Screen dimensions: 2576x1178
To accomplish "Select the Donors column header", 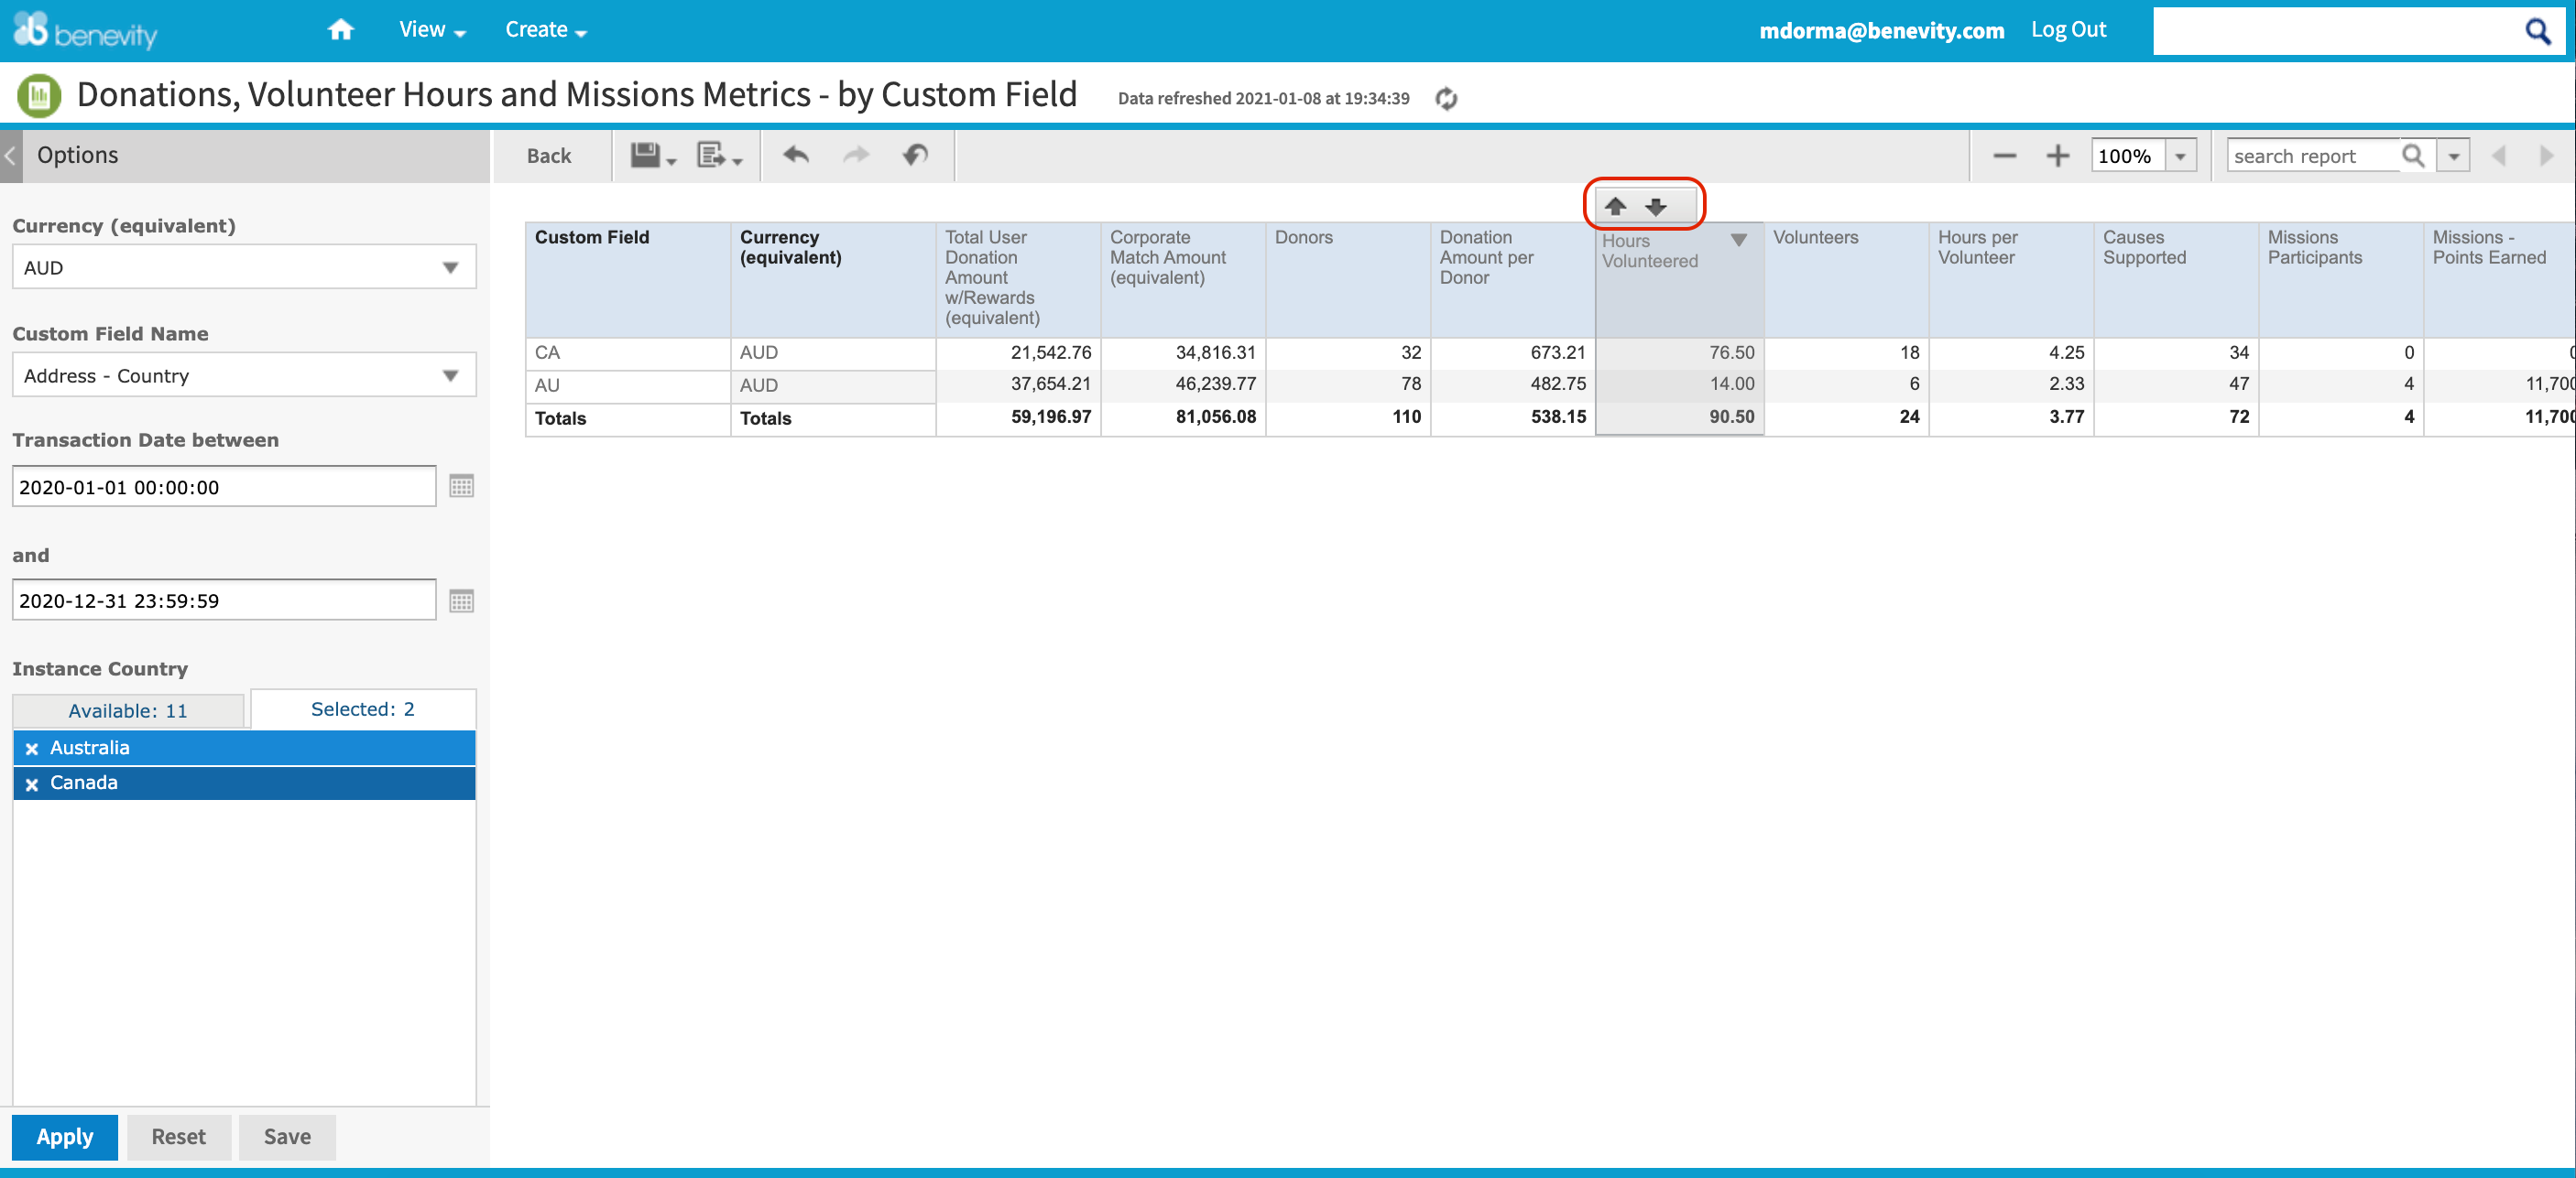I will [1348, 280].
